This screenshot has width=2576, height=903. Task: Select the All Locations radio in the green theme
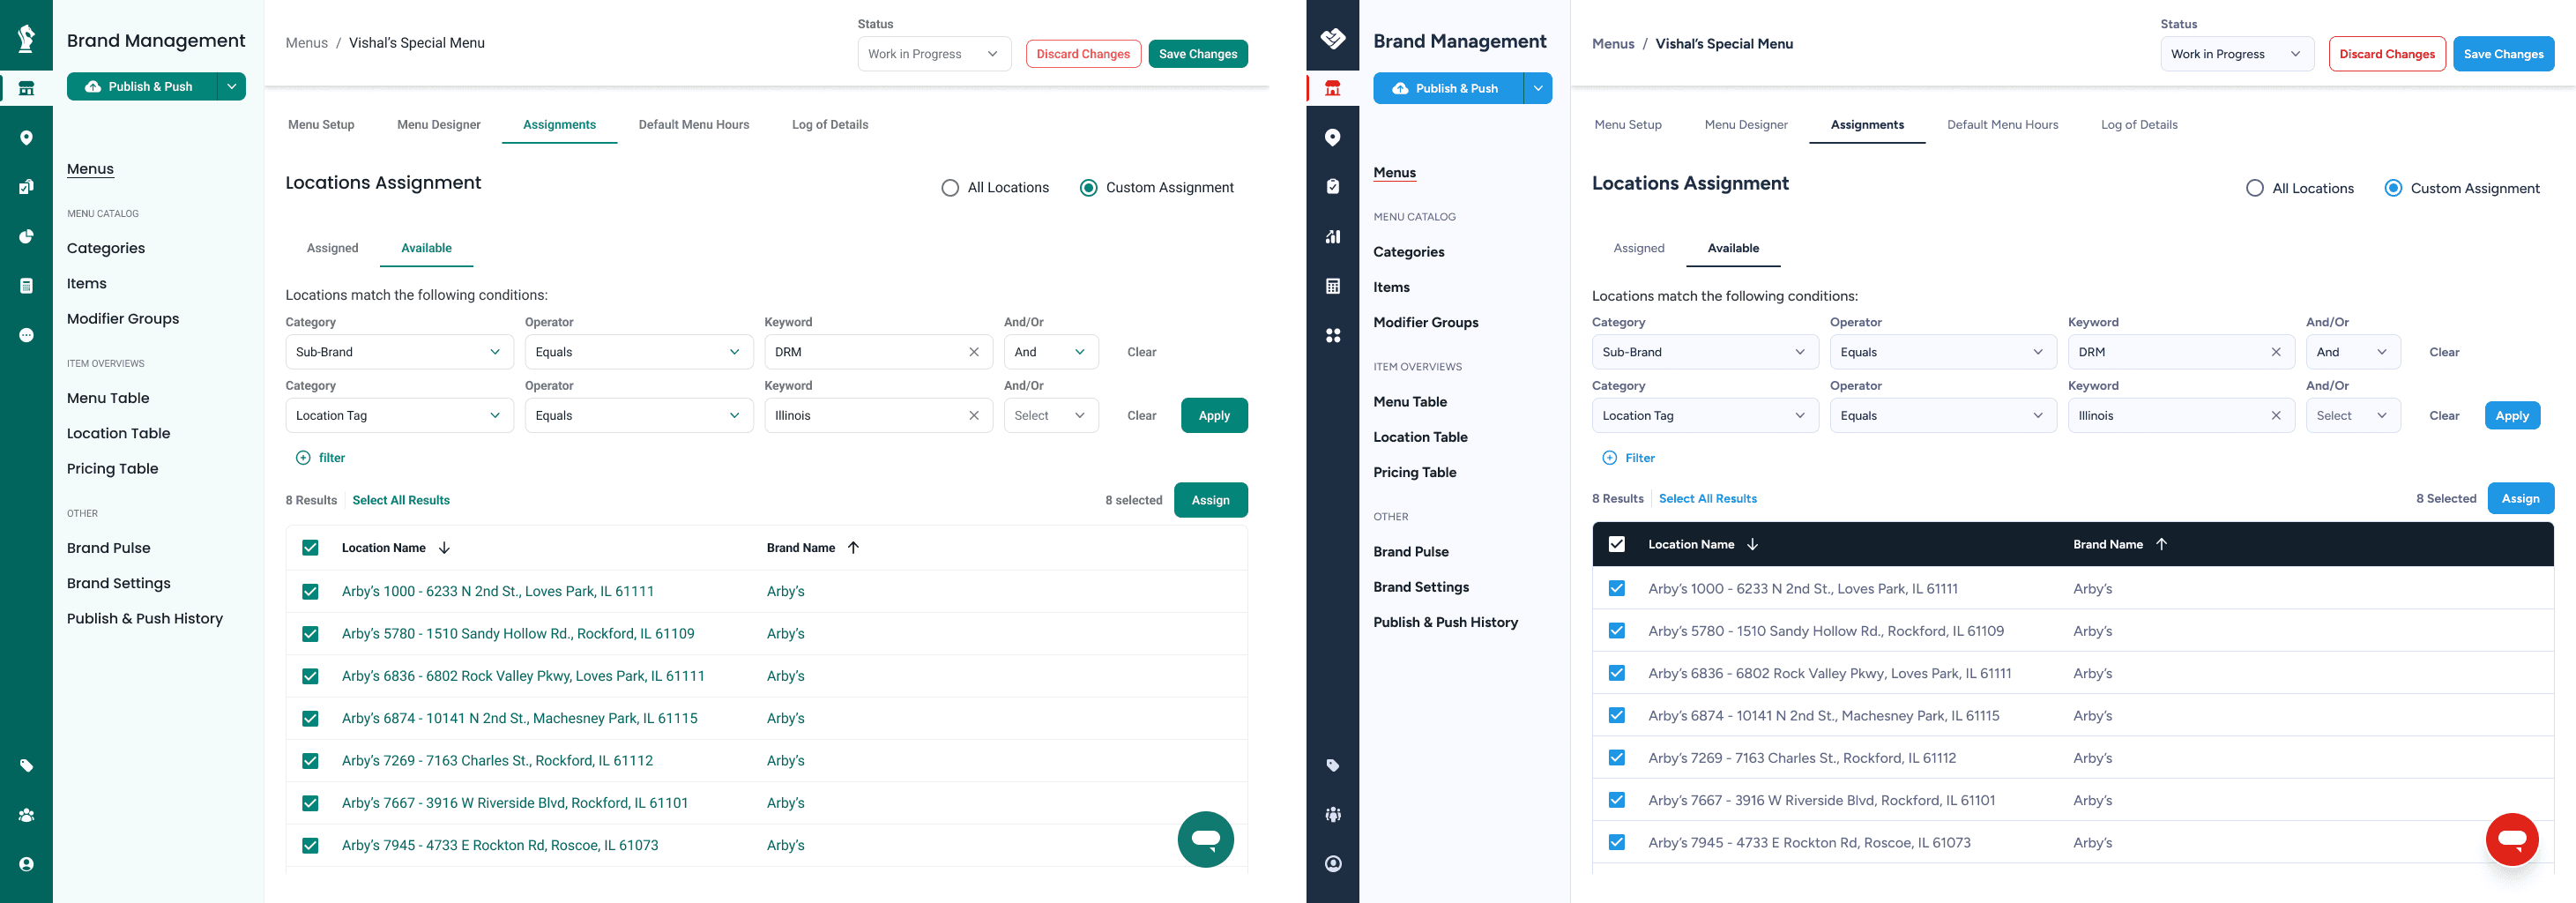950,188
